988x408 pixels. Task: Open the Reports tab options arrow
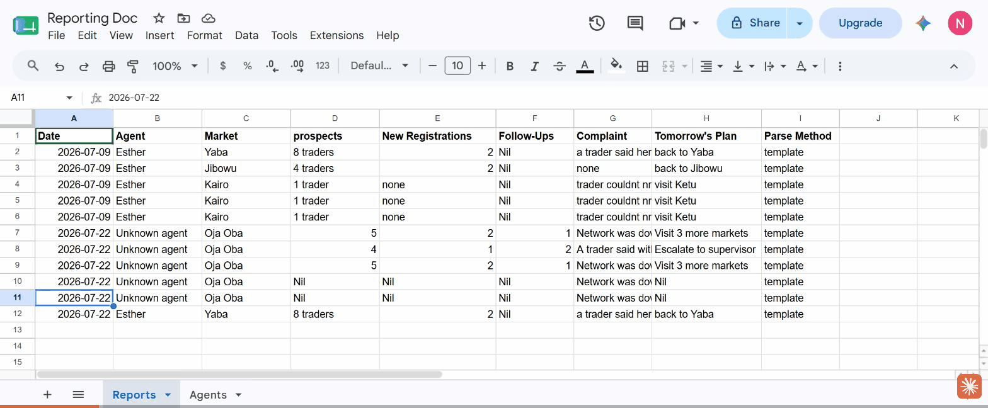(x=168, y=395)
